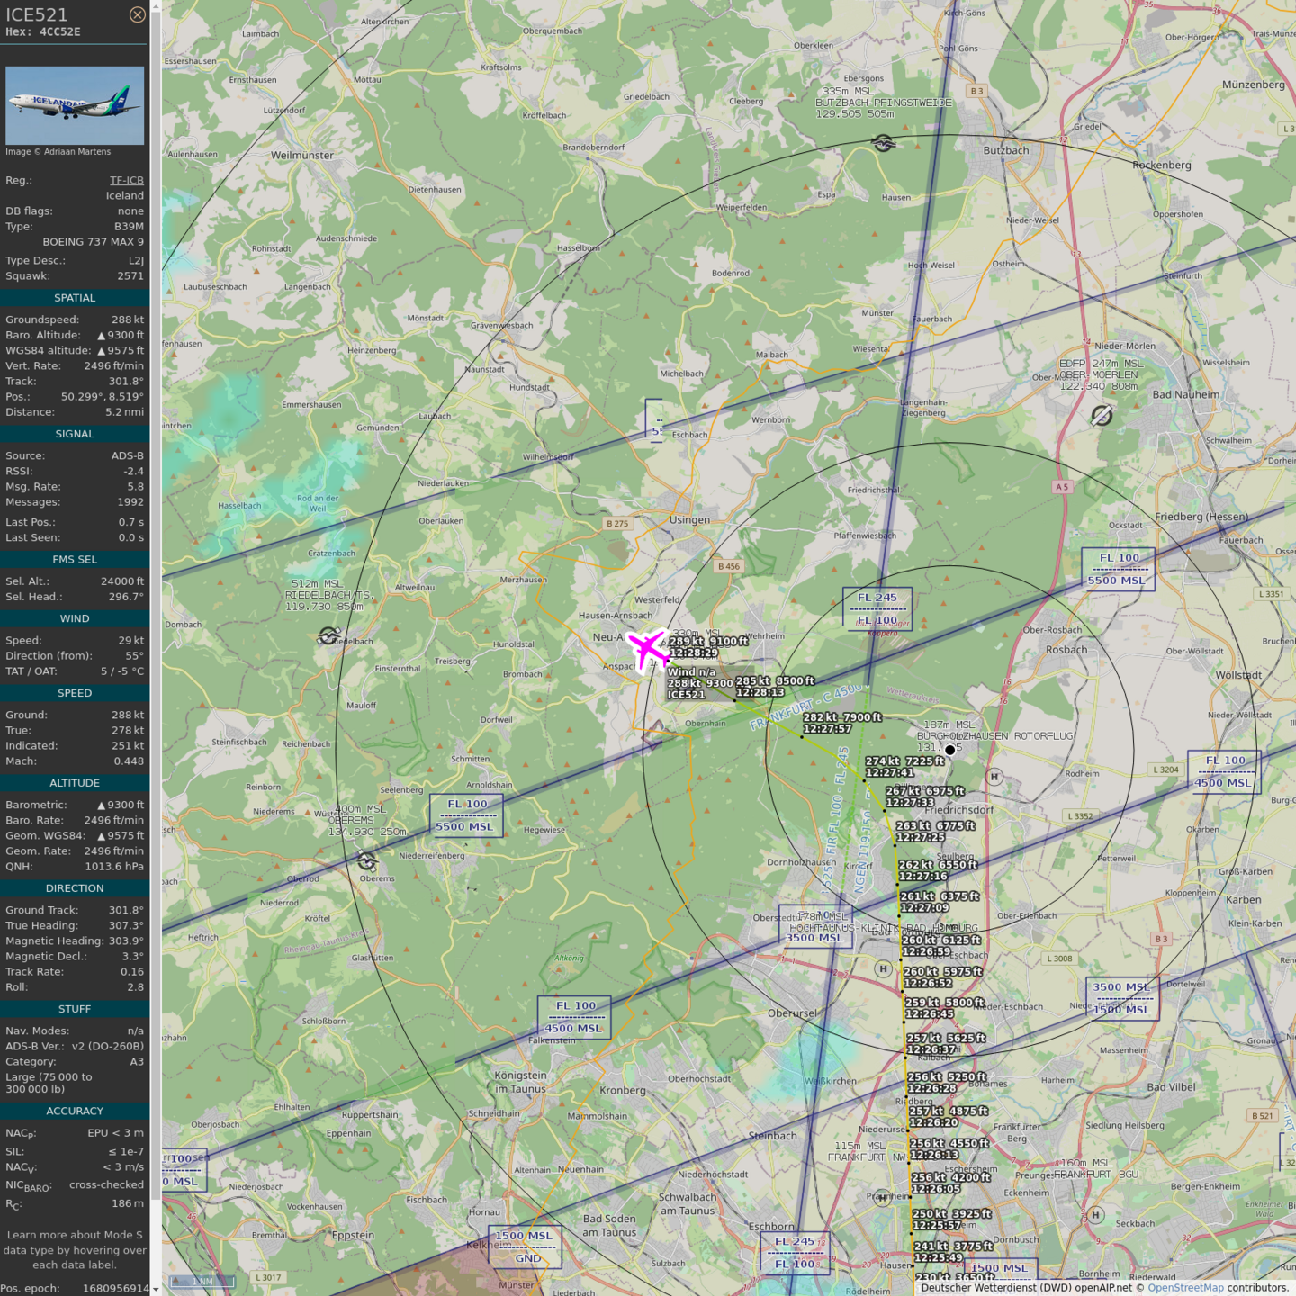Click the 12:27:57 track point label
1296x1296 pixels.
(827, 729)
